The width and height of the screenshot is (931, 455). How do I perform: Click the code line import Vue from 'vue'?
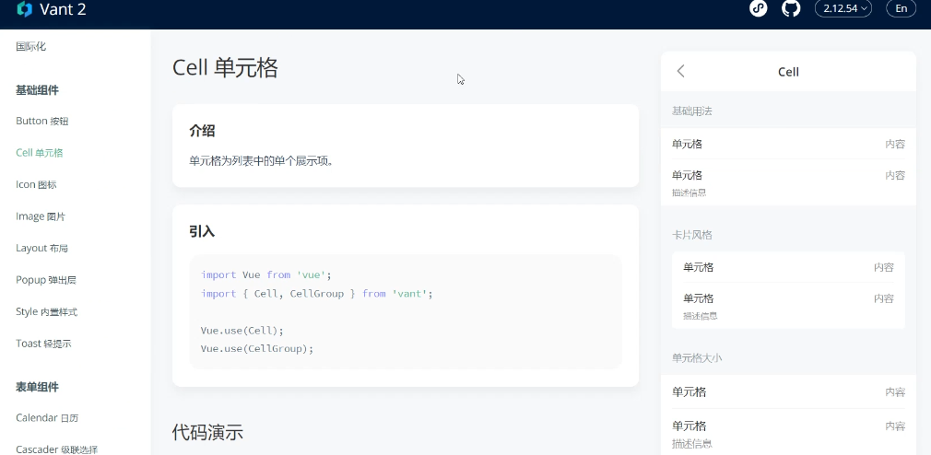point(265,275)
